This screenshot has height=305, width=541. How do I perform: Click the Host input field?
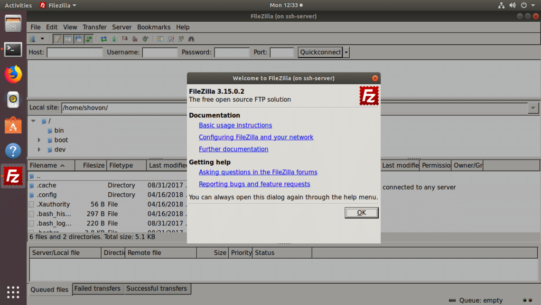click(75, 52)
